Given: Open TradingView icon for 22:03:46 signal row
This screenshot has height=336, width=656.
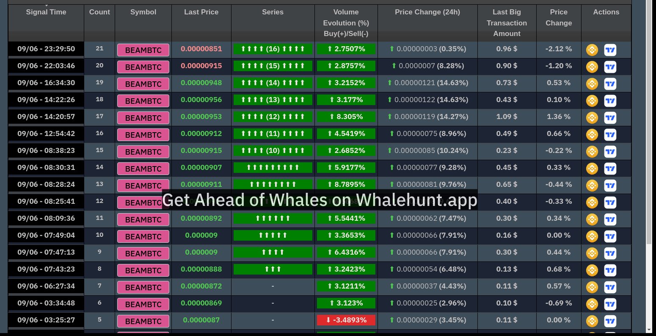Looking at the screenshot, I should [610, 67].
